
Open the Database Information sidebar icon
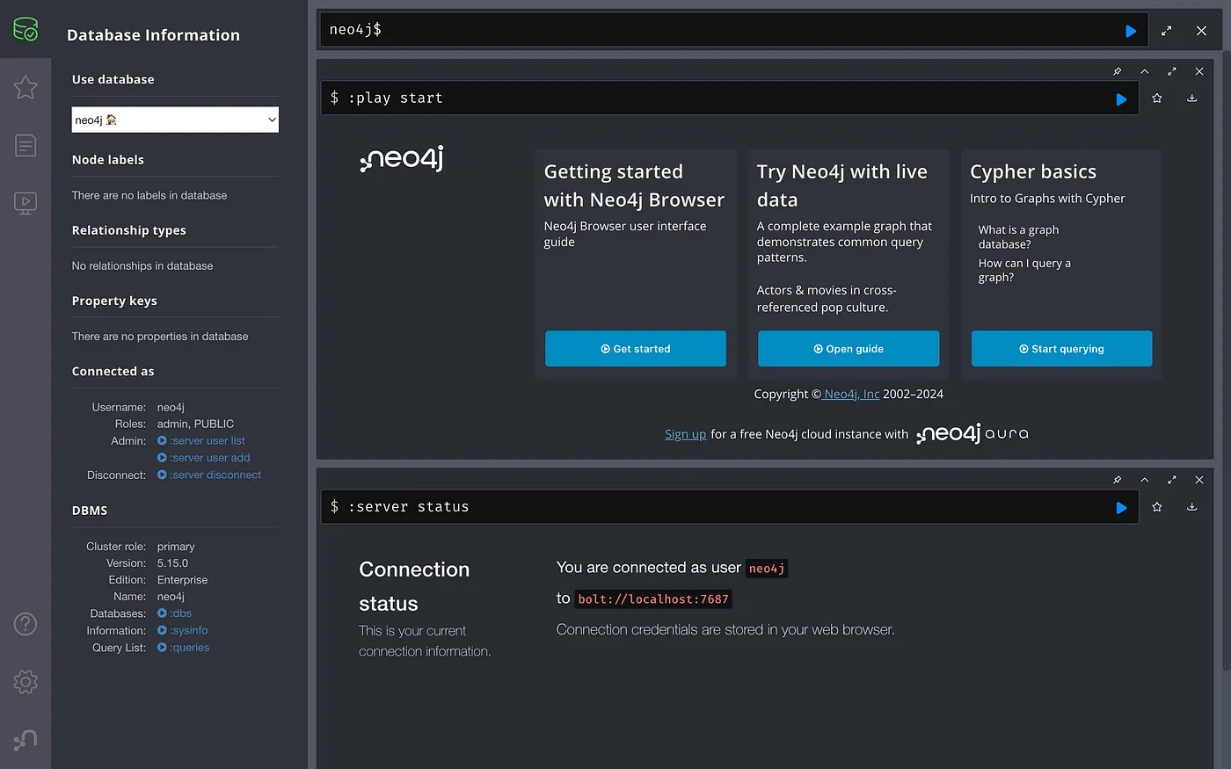coord(25,29)
